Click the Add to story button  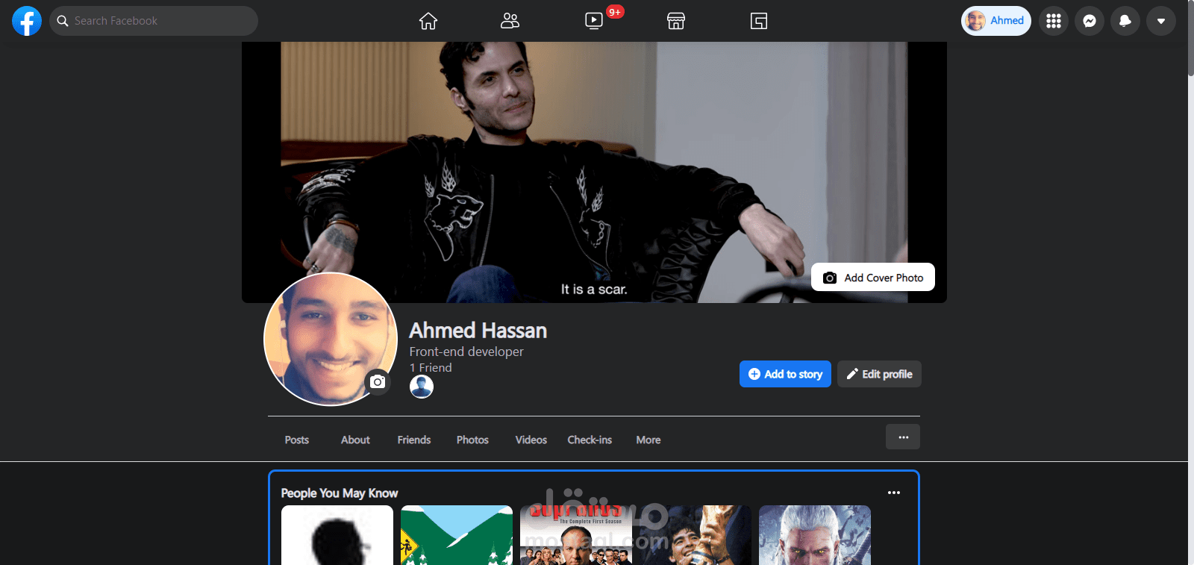[x=785, y=374]
